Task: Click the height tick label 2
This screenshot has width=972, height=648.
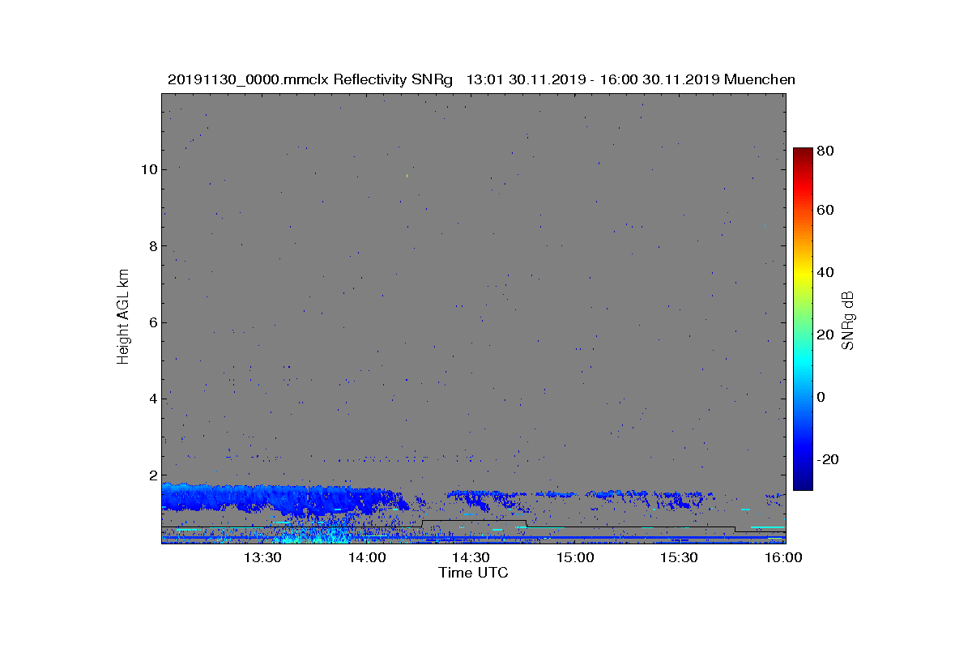Action: click(152, 475)
